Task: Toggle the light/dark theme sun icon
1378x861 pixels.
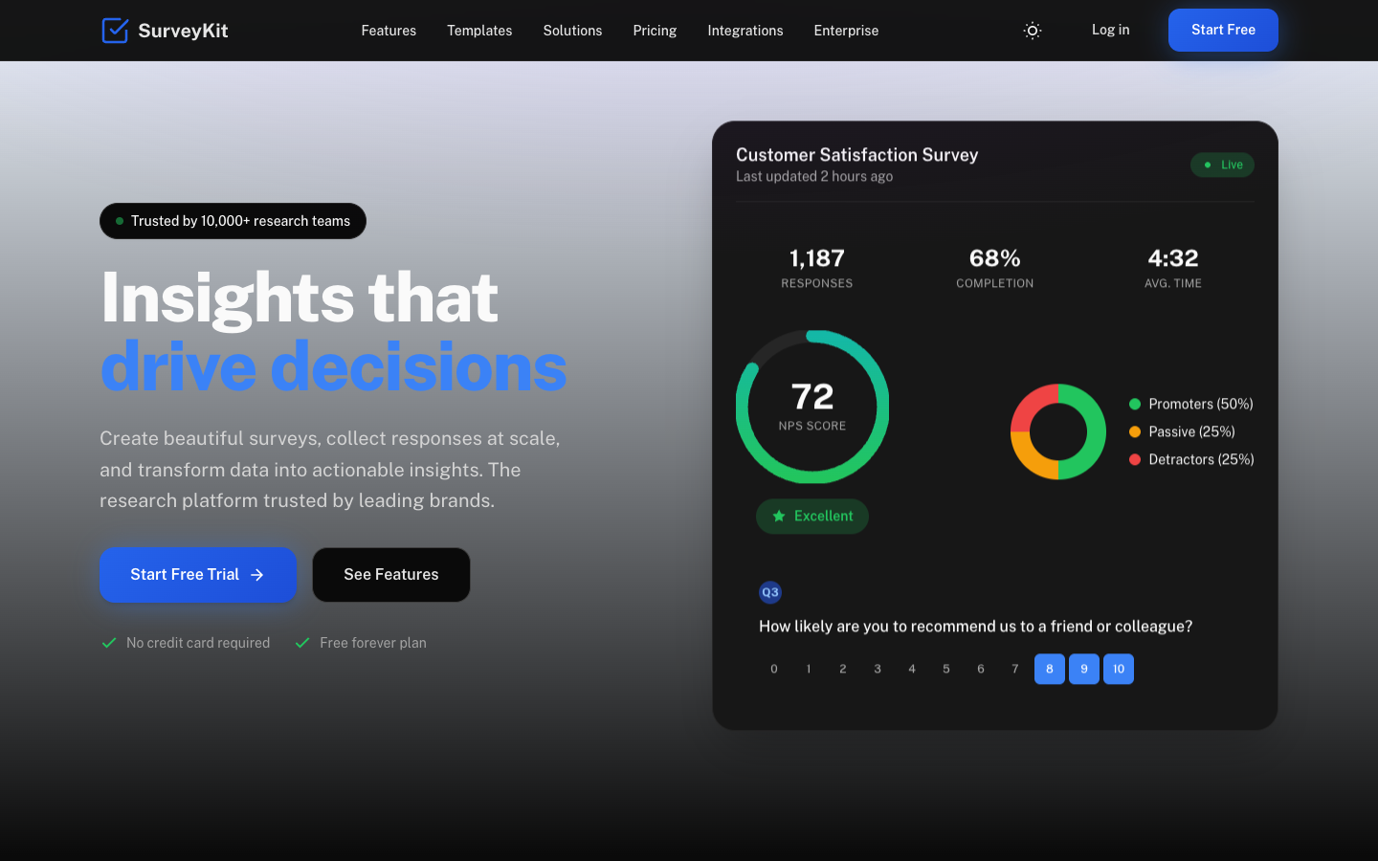Action: 1032,30
